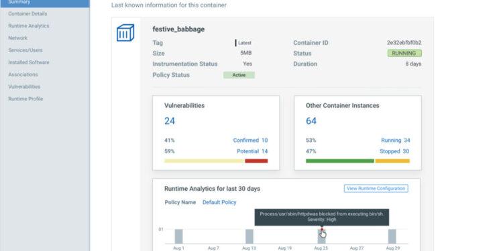Click the container ID 2e32ebfbf0b2

pos(404,43)
